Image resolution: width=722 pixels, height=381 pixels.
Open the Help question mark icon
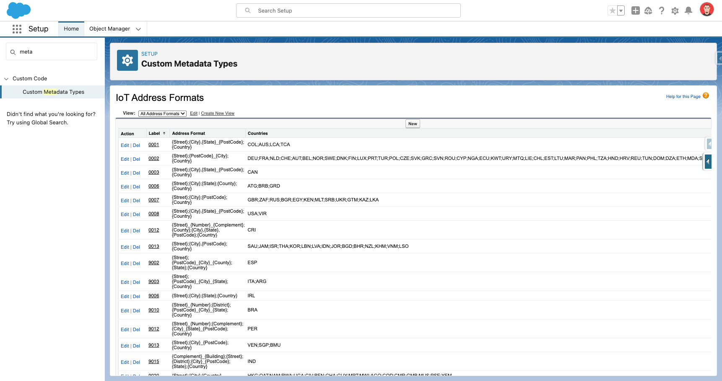662,10
